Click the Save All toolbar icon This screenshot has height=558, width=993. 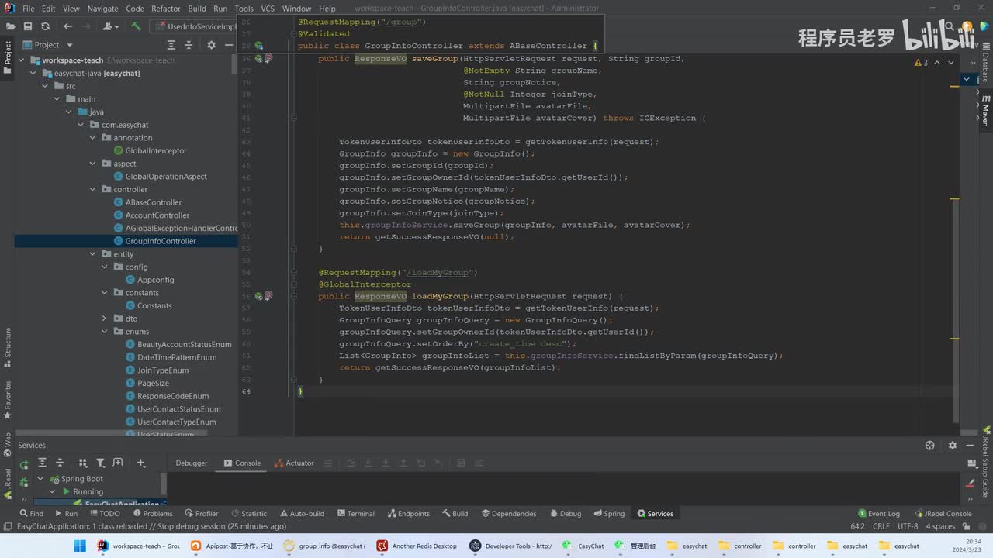coord(28,26)
